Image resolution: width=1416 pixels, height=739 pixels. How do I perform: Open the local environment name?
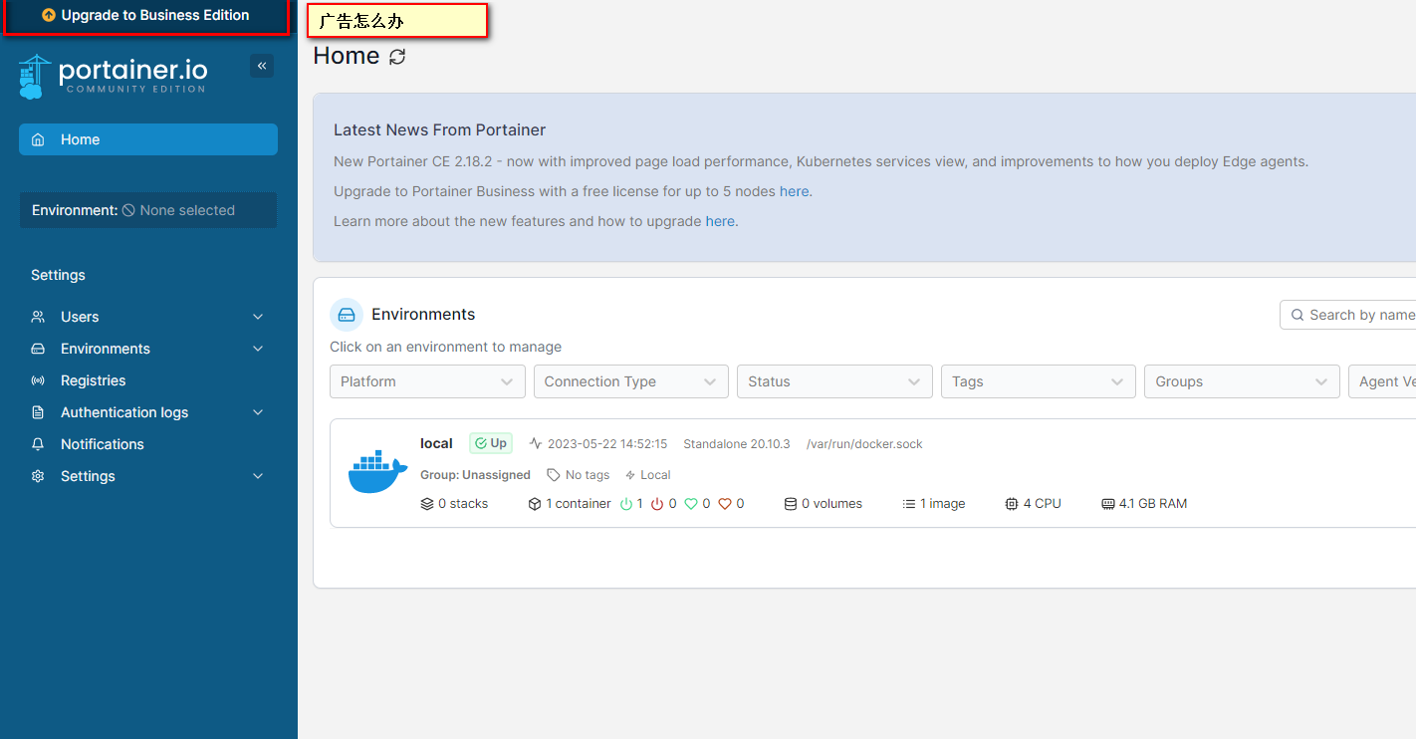point(436,443)
